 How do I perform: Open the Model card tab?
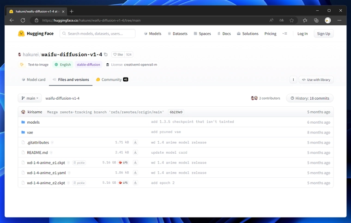(33, 79)
